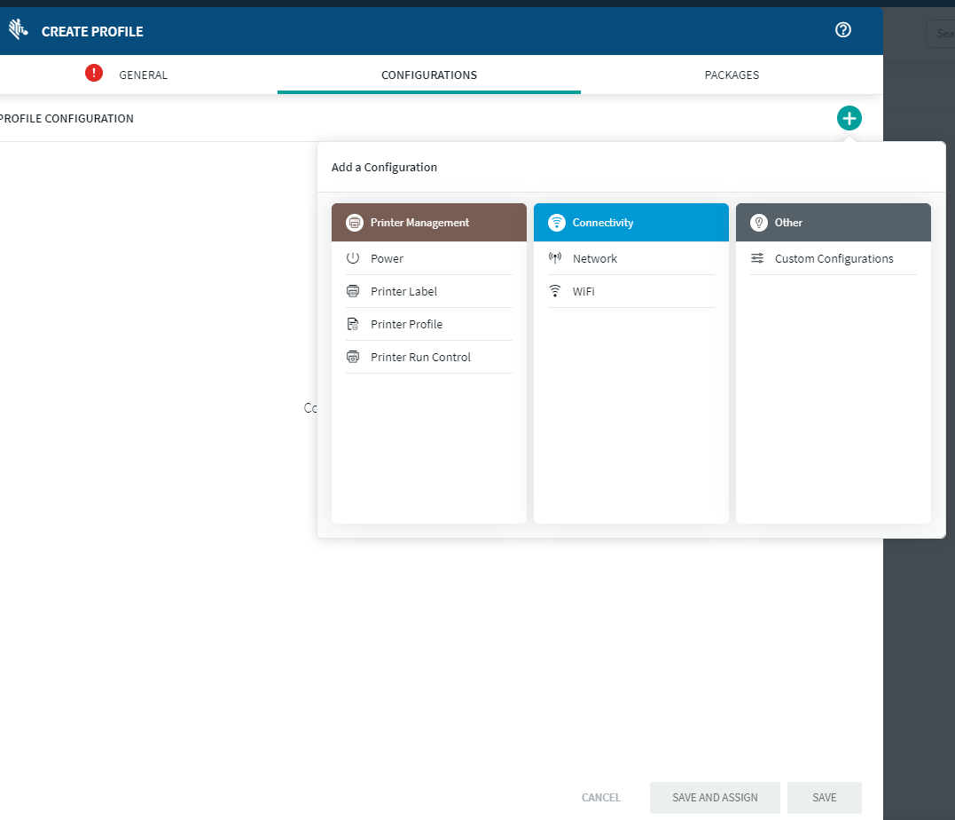Image resolution: width=955 pixels, height=820 pixels.
Task: Click the Printer Run Control icon
Action: tap(353, 357)
